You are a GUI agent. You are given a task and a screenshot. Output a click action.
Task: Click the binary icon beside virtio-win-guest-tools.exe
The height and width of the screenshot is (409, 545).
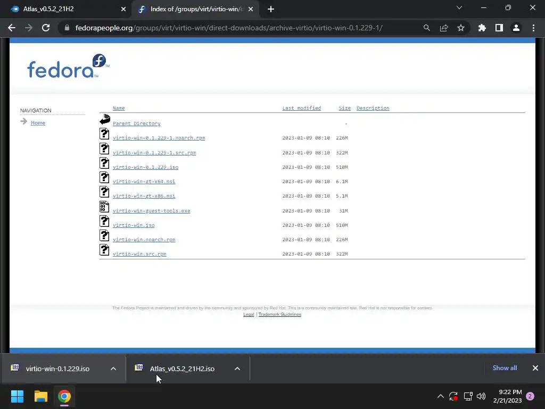pyautogui.click(x=104, y=207)
